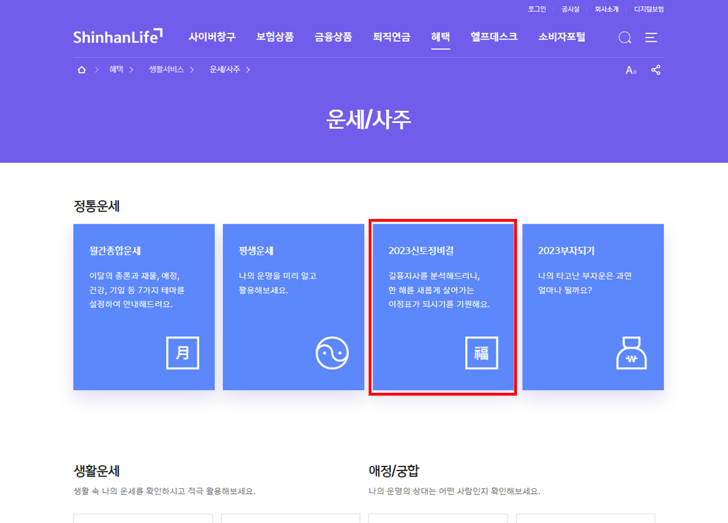Click the 로그인 link
The image size is (728, 523).
pyautogui.click(x=536, y=9)
